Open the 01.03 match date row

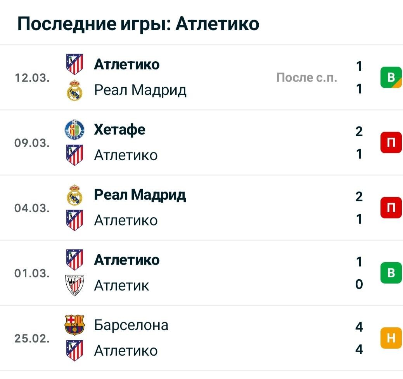(202, 273)
